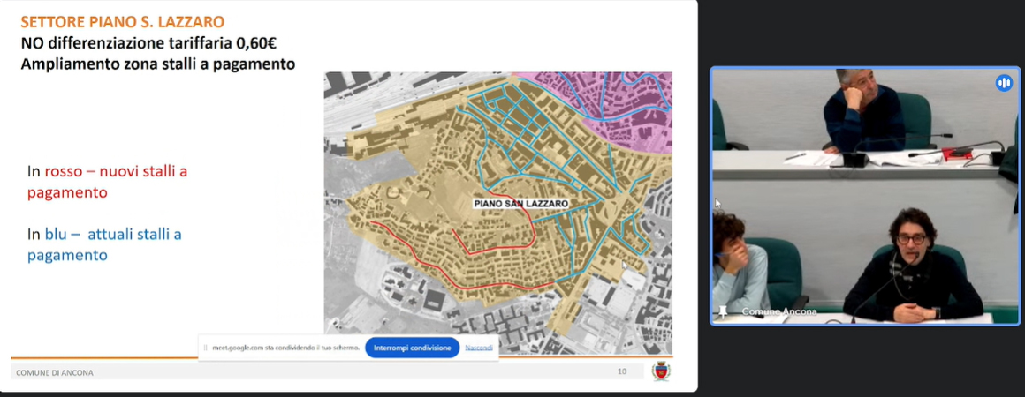Image resolution: width=1025 pixels, height=397 pixels.
Task: Click the 'COMUNE DI ANCONA' footer text
Action: tap(54, 373)
